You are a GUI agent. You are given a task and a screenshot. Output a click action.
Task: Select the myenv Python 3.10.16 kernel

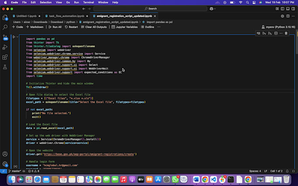pyautogui.click(x=278, y=27)
